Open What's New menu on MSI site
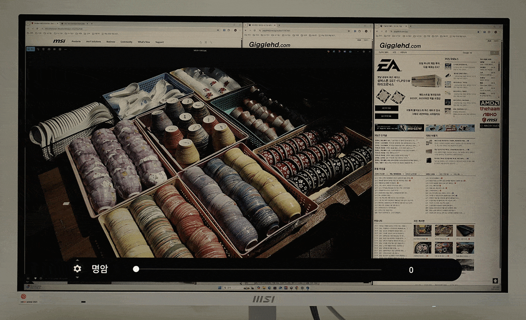526x320 pixels. [144, 42]
